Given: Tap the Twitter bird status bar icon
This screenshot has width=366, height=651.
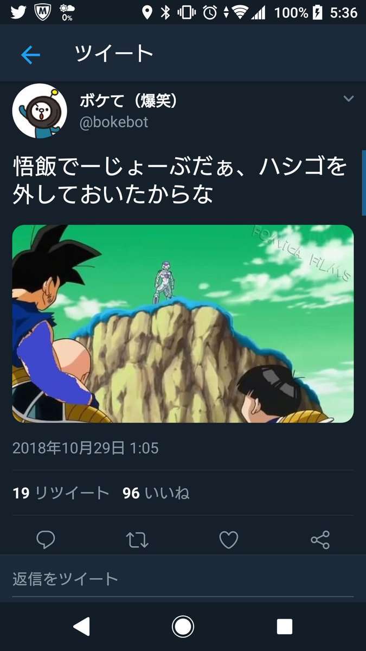Looking at the screenshot, I should [18, 12].
